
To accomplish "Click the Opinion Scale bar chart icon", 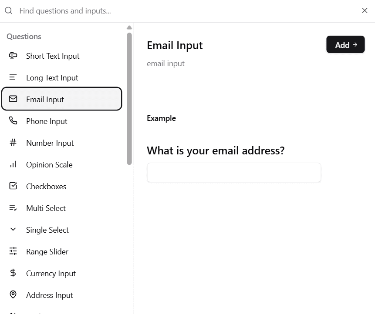I will [x=13, y=164].
